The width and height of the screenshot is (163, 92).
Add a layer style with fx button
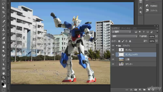131,90
